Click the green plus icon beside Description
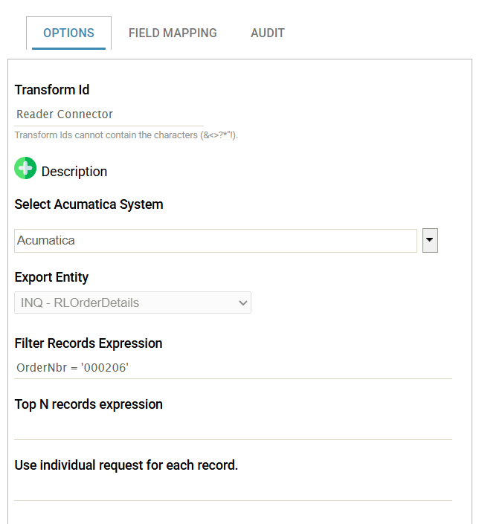The width and height of the screenshot is (479, 524). [25, 169]
